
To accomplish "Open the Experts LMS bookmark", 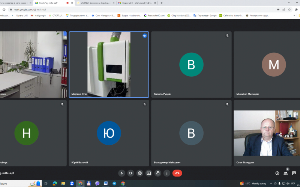I will [20, 16].
